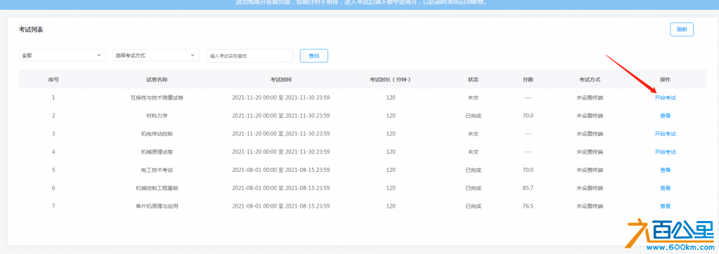Click row number 7 in the table

pos(53,206)
